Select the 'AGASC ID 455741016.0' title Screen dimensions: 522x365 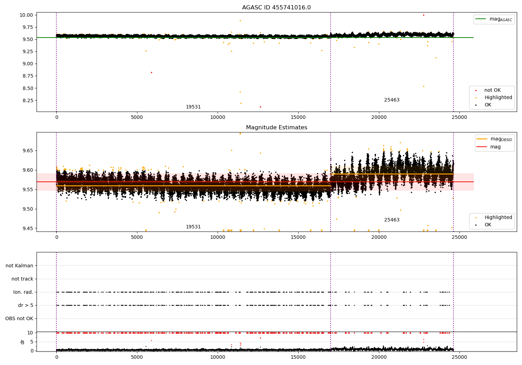(276, 8)
